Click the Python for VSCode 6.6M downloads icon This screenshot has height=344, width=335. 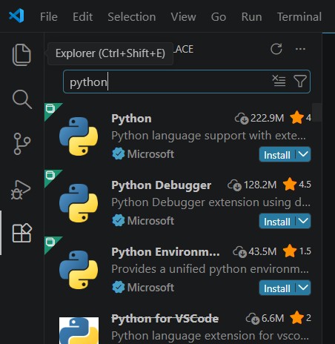tap(253, 318)
